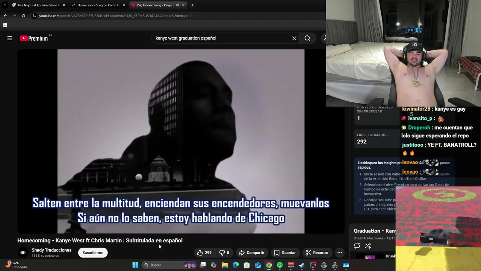The height and width of the screenshot is (271, 481).
Task: Switch to Chrome taskbar icon
Action: 269,265
